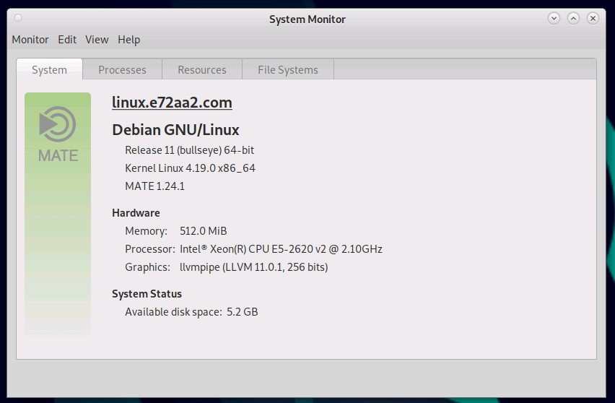Click the Debian GNU/Linux heading
This screenshot has height=403, width=615.
point(175,130)
